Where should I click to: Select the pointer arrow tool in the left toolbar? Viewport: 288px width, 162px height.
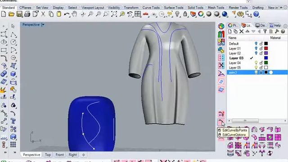(x=13, y=26)
